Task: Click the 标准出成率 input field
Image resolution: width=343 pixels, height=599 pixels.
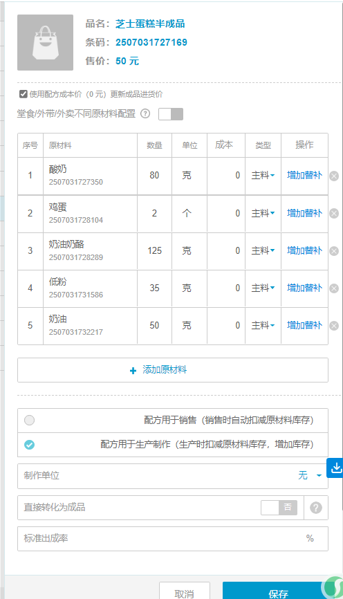Action: pos(173,539)
